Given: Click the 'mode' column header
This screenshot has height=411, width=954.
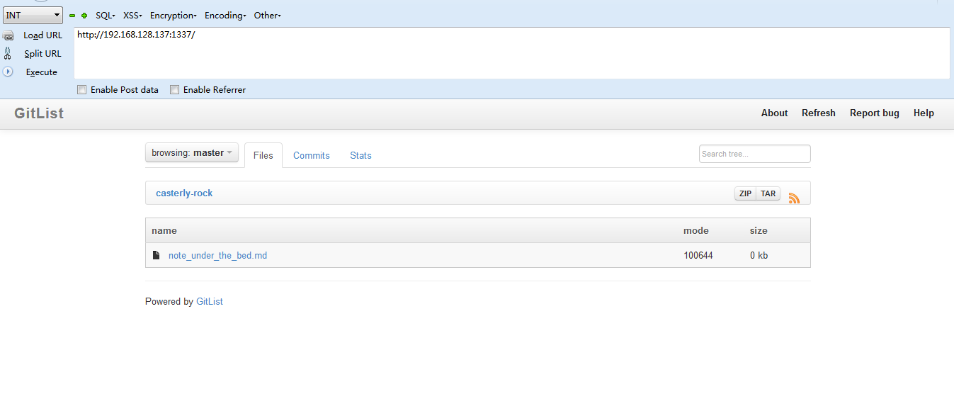Looking at the screenshot, I should 696,230.
